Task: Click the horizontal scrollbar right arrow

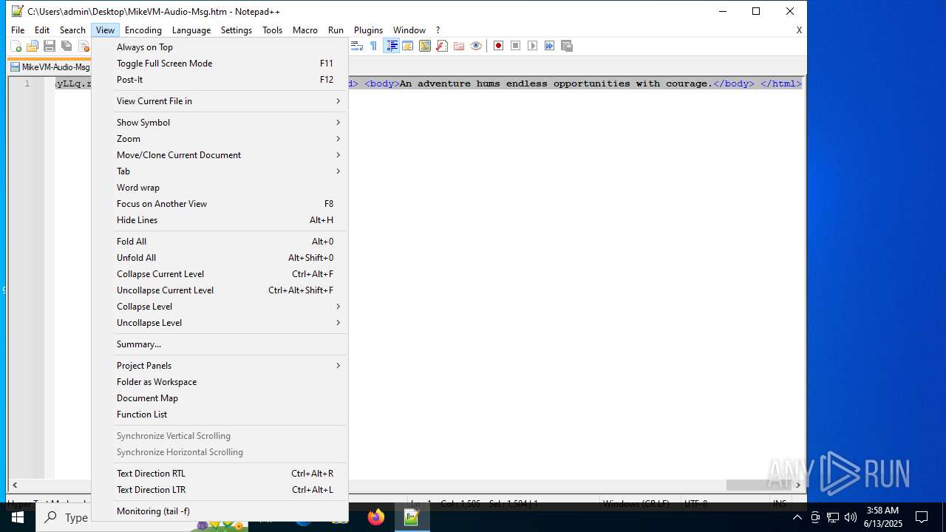Action: [797, 485]
